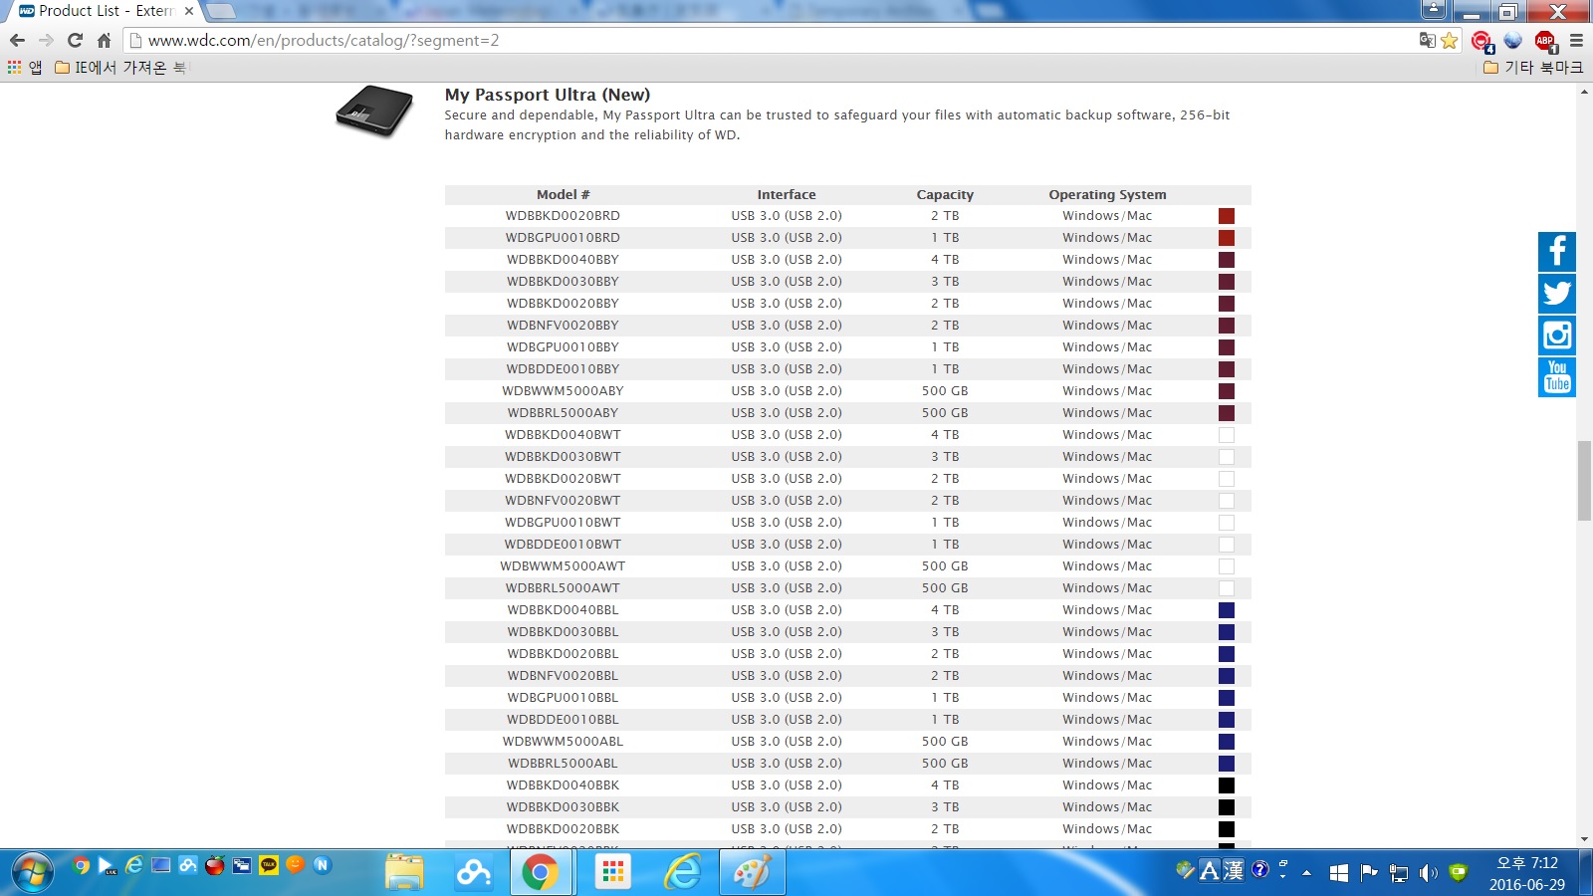Click the Interface column header
1593x896 pixels.
(x=787, y=195)
